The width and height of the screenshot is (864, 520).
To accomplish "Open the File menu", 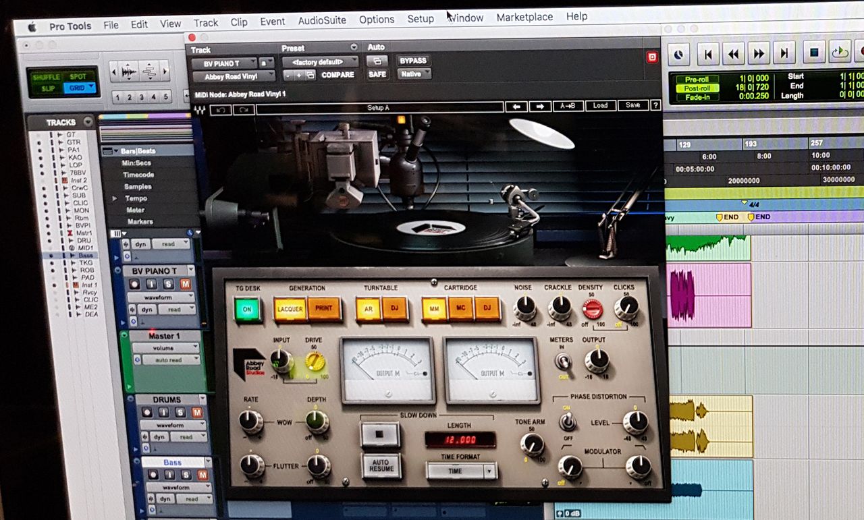I will click(x=111, y=25).
